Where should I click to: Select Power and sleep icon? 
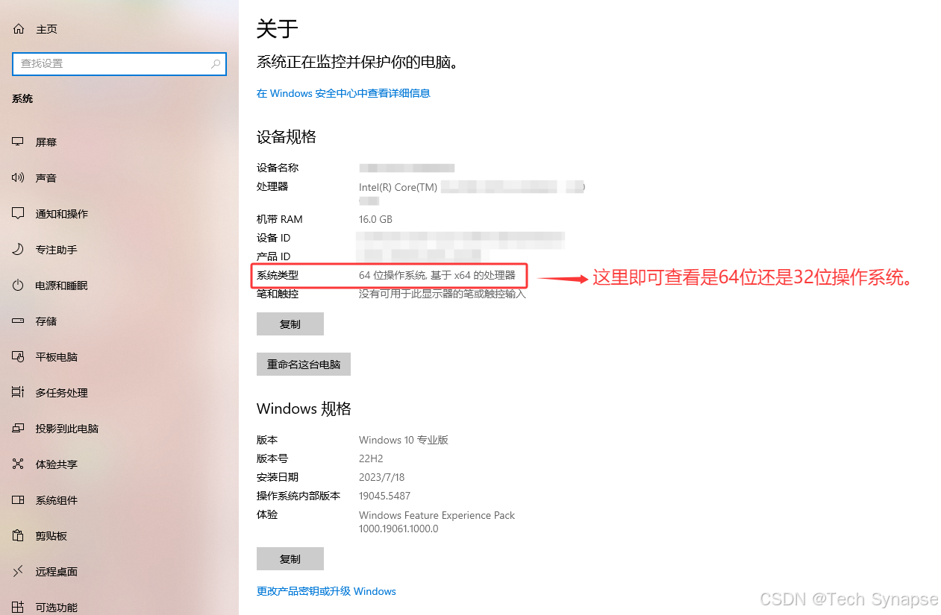[x=19, y=285]
